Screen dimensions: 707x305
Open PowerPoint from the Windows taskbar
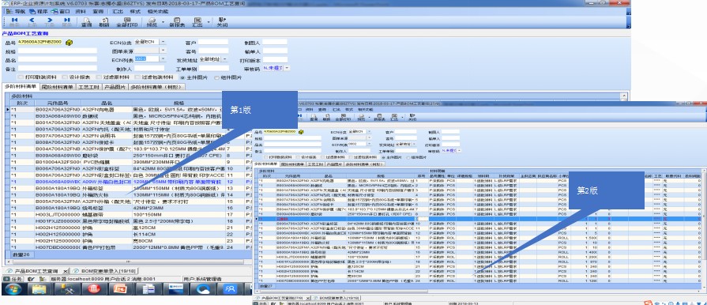click(119, 288)
